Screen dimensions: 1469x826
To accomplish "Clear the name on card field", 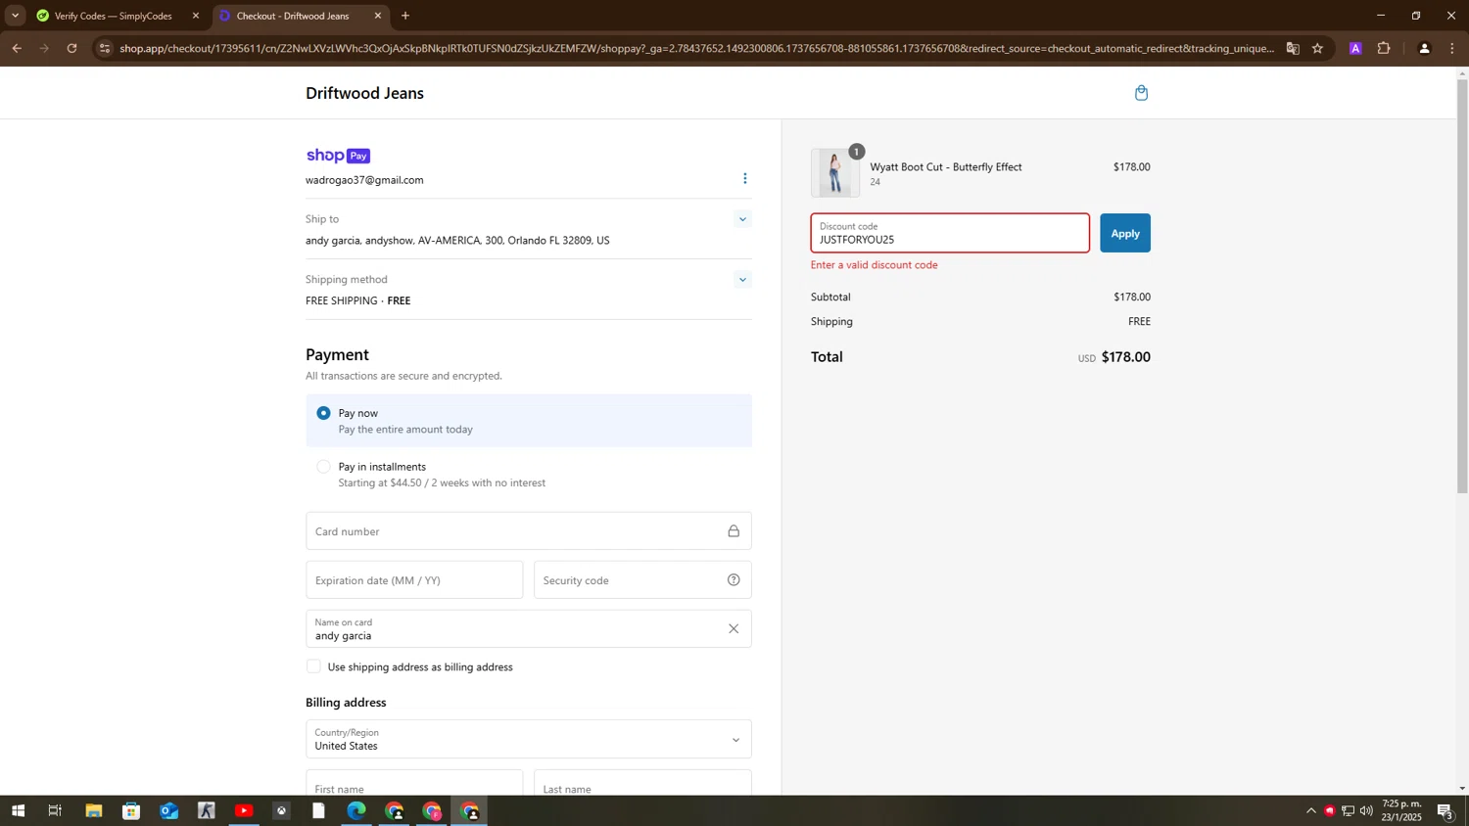I will [x=733, y=628].
